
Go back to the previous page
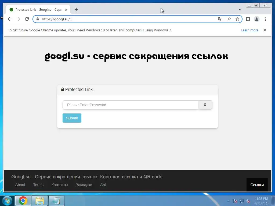(10, 19)
